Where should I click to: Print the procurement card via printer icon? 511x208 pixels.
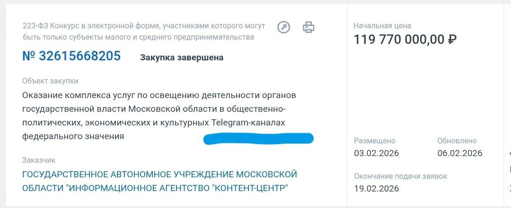(x=308, y=27)
